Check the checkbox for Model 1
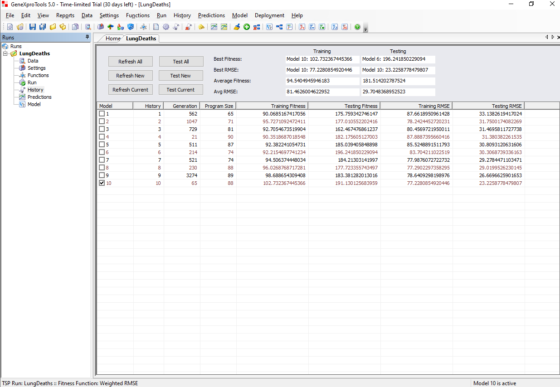This screenshot has height=387, width=560. click(x=102, y=114)
